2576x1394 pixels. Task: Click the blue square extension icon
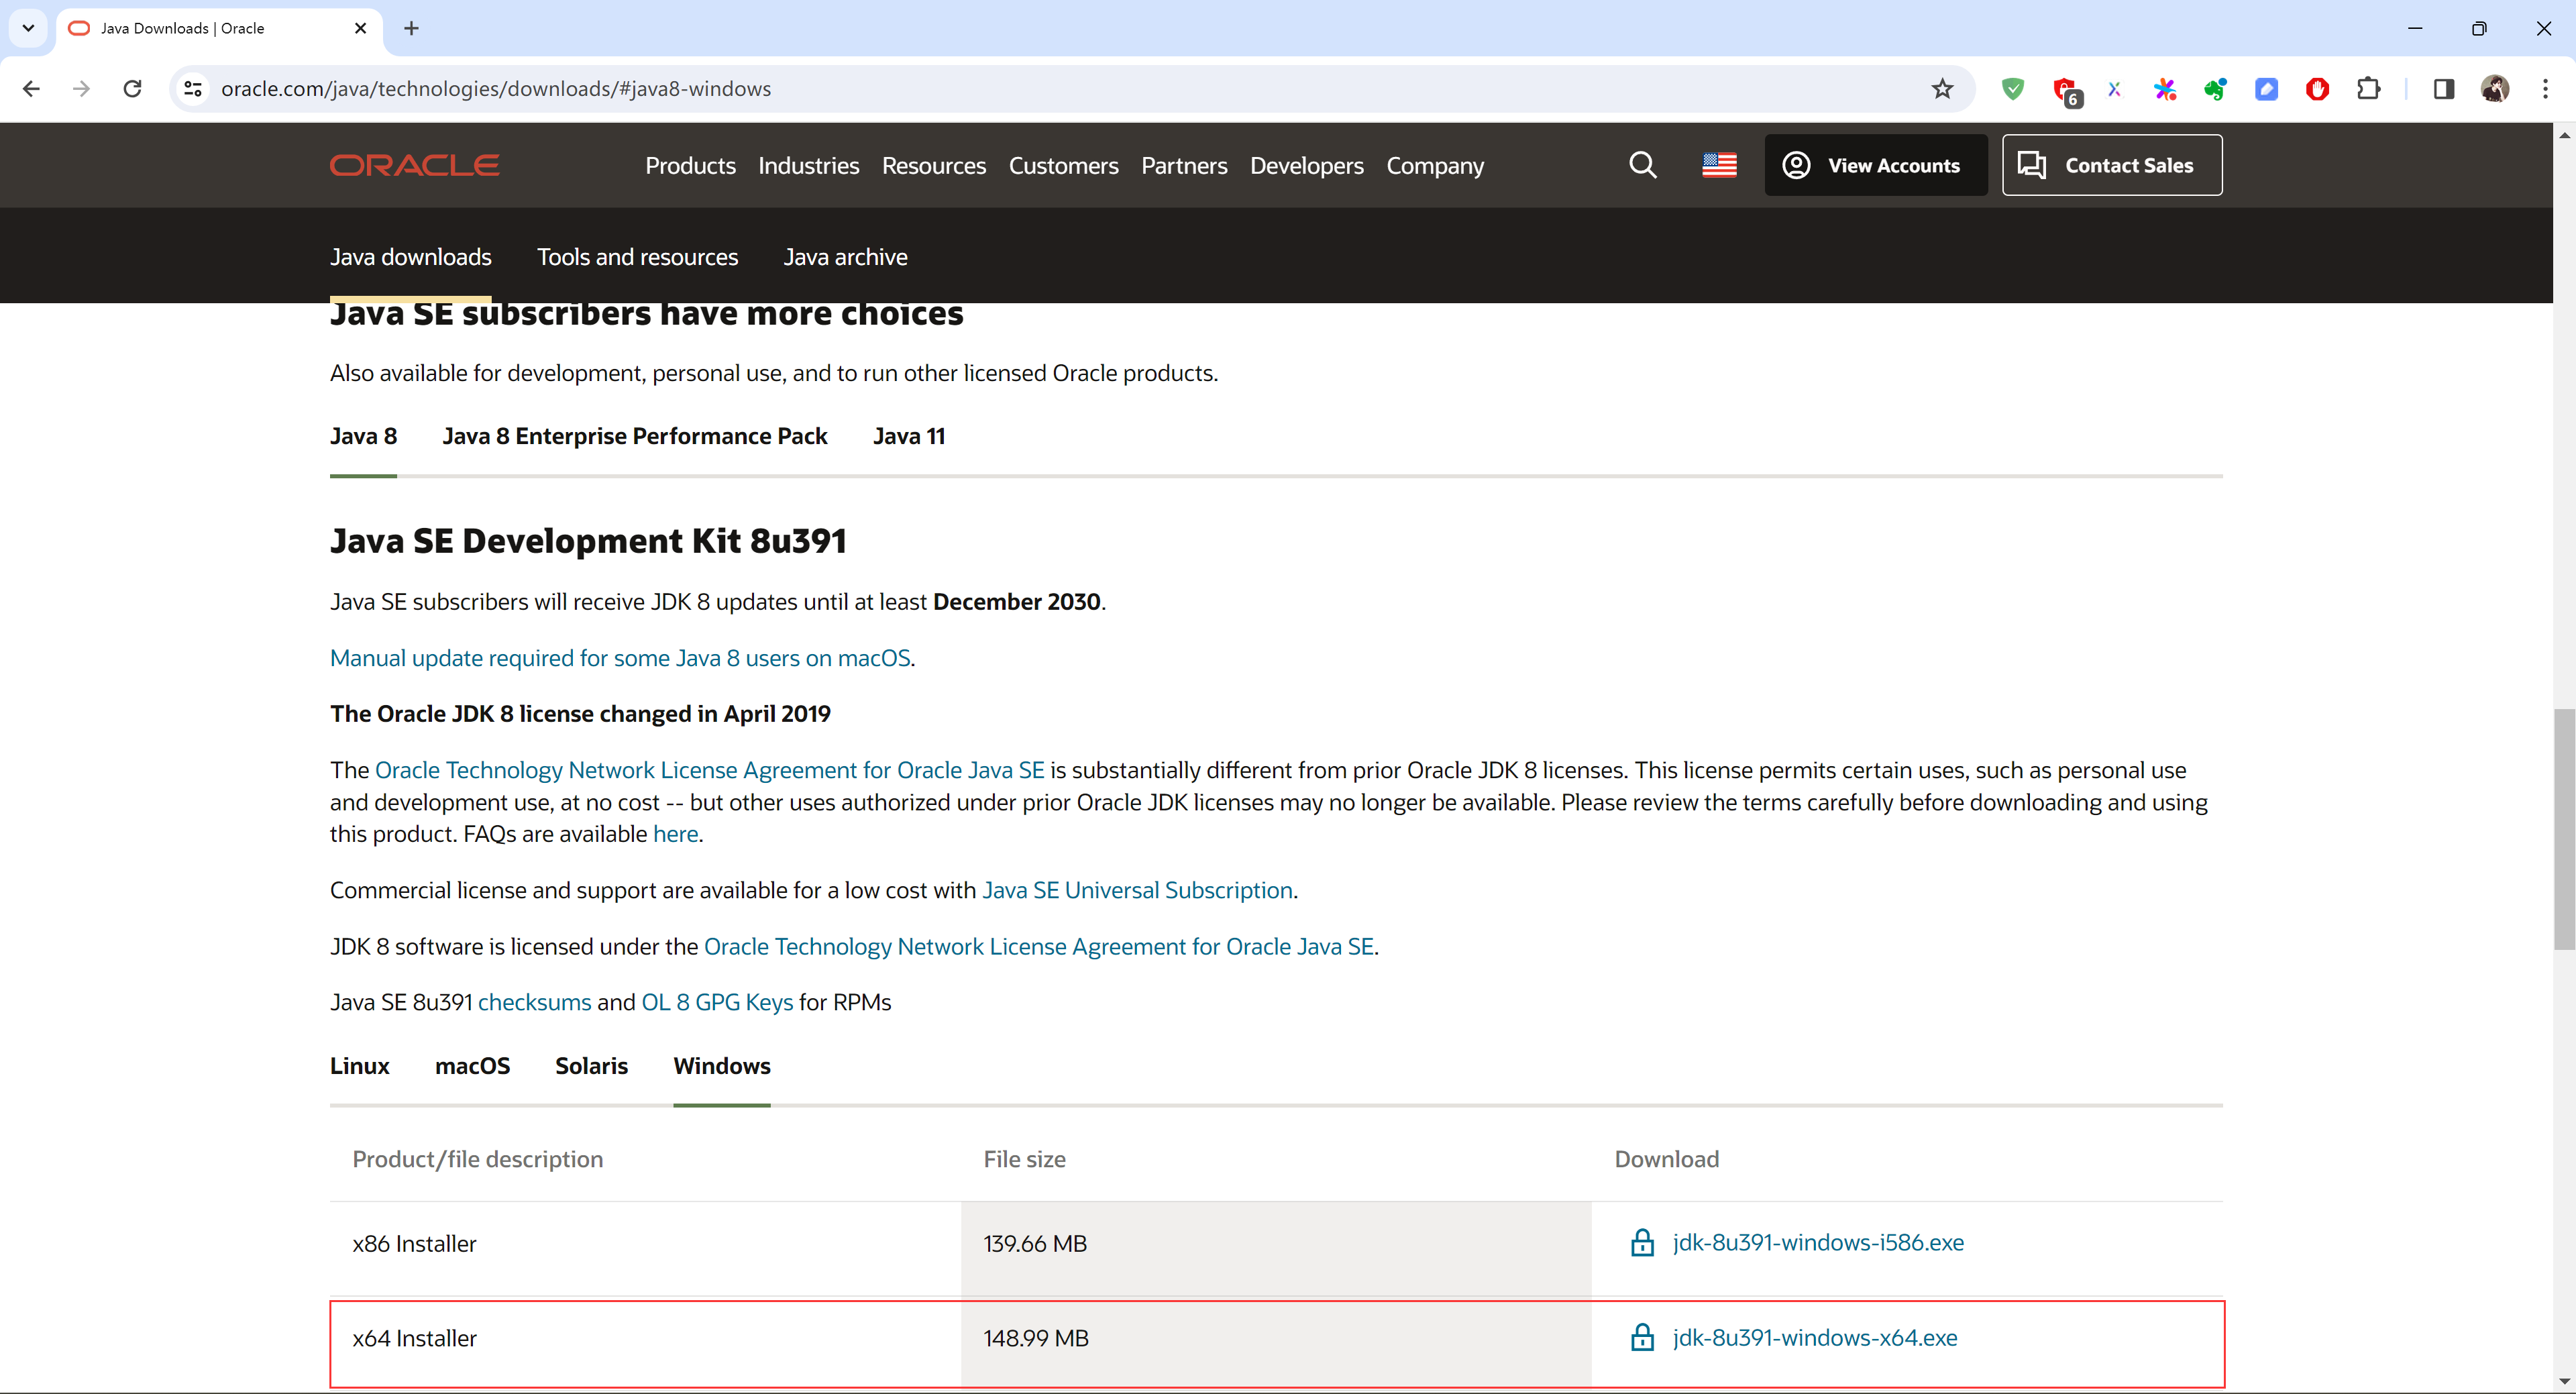(2267, 89)
